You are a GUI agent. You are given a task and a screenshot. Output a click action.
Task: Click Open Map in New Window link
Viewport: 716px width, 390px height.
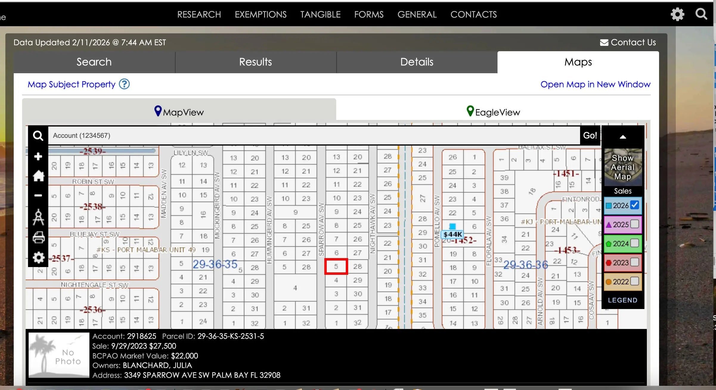(x=595, y=84)
